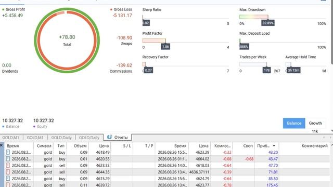This screenshot has width=333, height=187.
Task: Click the Dividends value 0.00
Action: click(7, 65)
